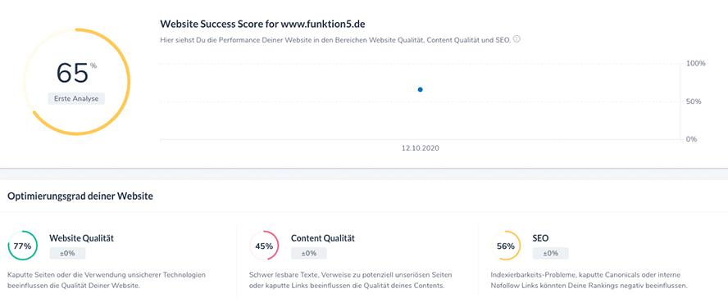The height and width of the screenshot is (307, 728).
Task: Open the SEO heading
Action: point(540,238)
